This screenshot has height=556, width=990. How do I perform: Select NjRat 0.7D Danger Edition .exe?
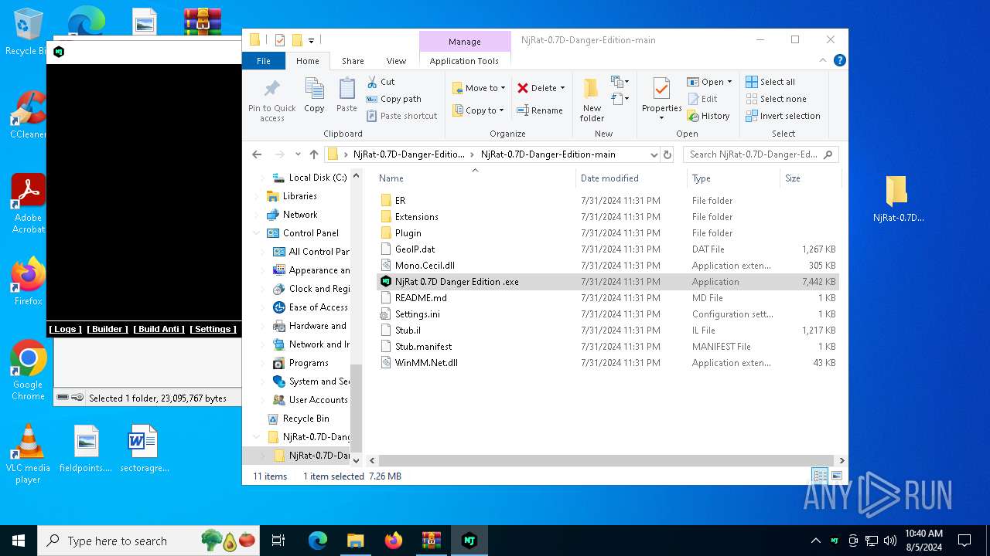[x=607, y=282]
